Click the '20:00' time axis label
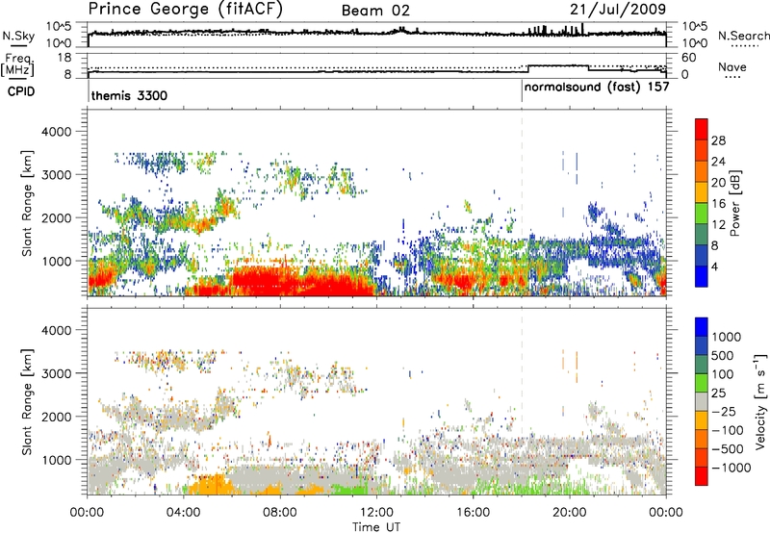770x533 pixels. pos(570,512)
